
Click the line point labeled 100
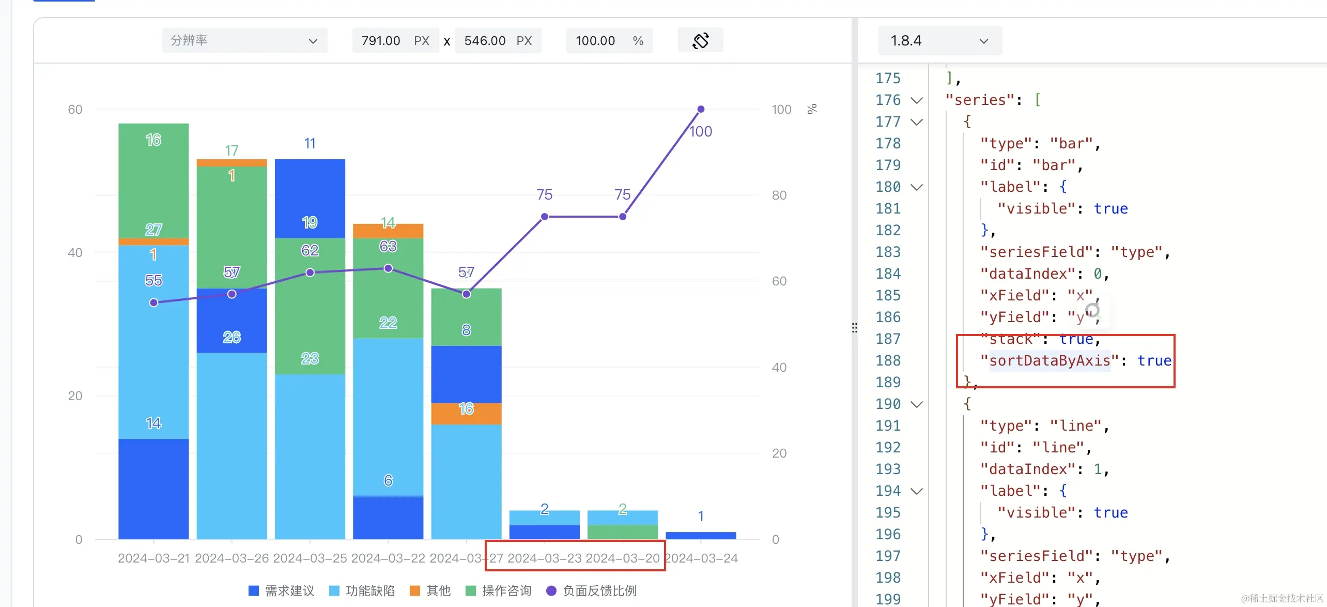pyautogui.click(x=701, y=109)
